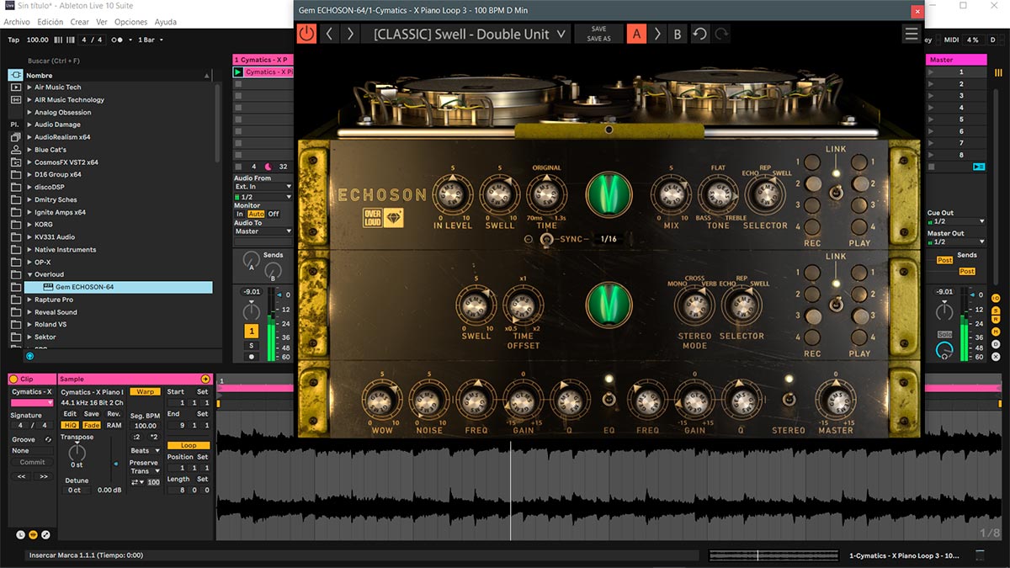Open preset list Swell - Double Unit
The image size is (1010, 568).
(468, 34)
